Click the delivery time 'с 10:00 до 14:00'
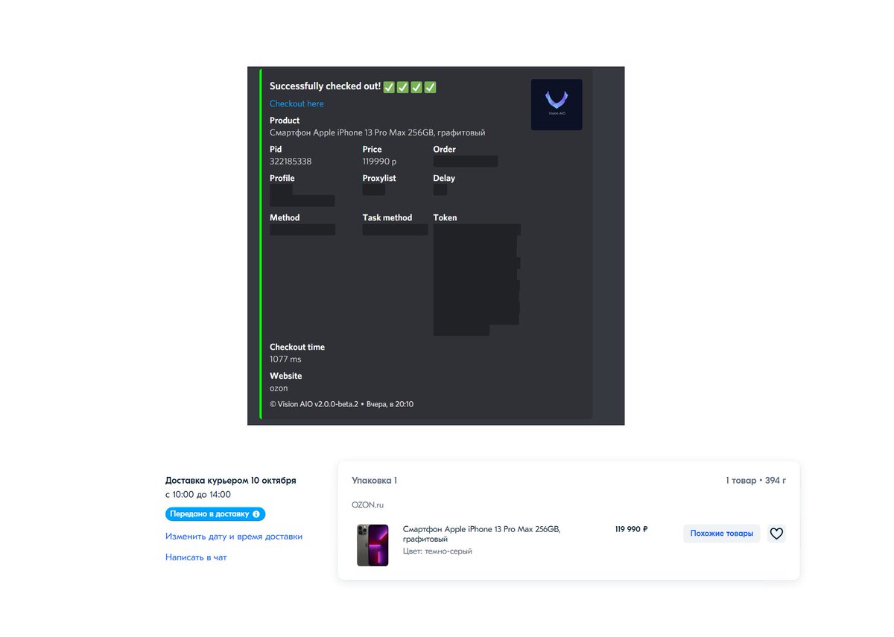 pos(197,495)
